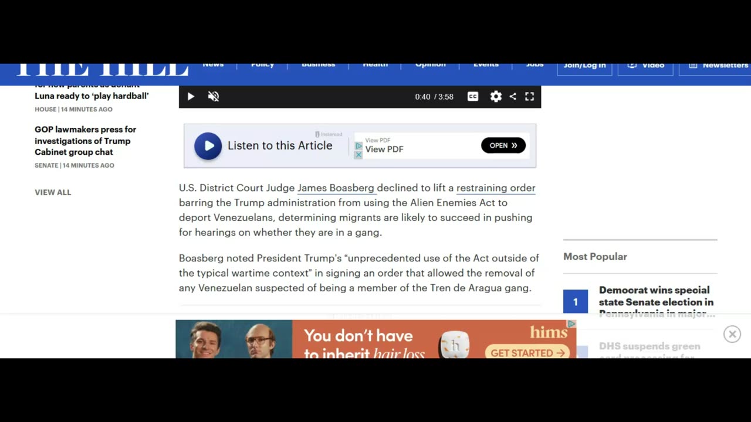This screenshot has width=751, height=422.
Task: Open Democrat wins special state Senate story
Action: (657, 302)
